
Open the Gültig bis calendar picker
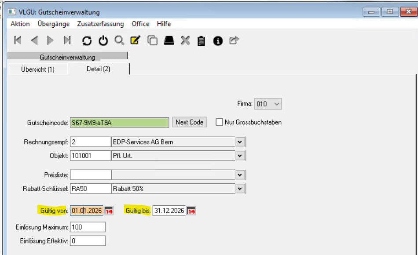(x=191, y=211)
